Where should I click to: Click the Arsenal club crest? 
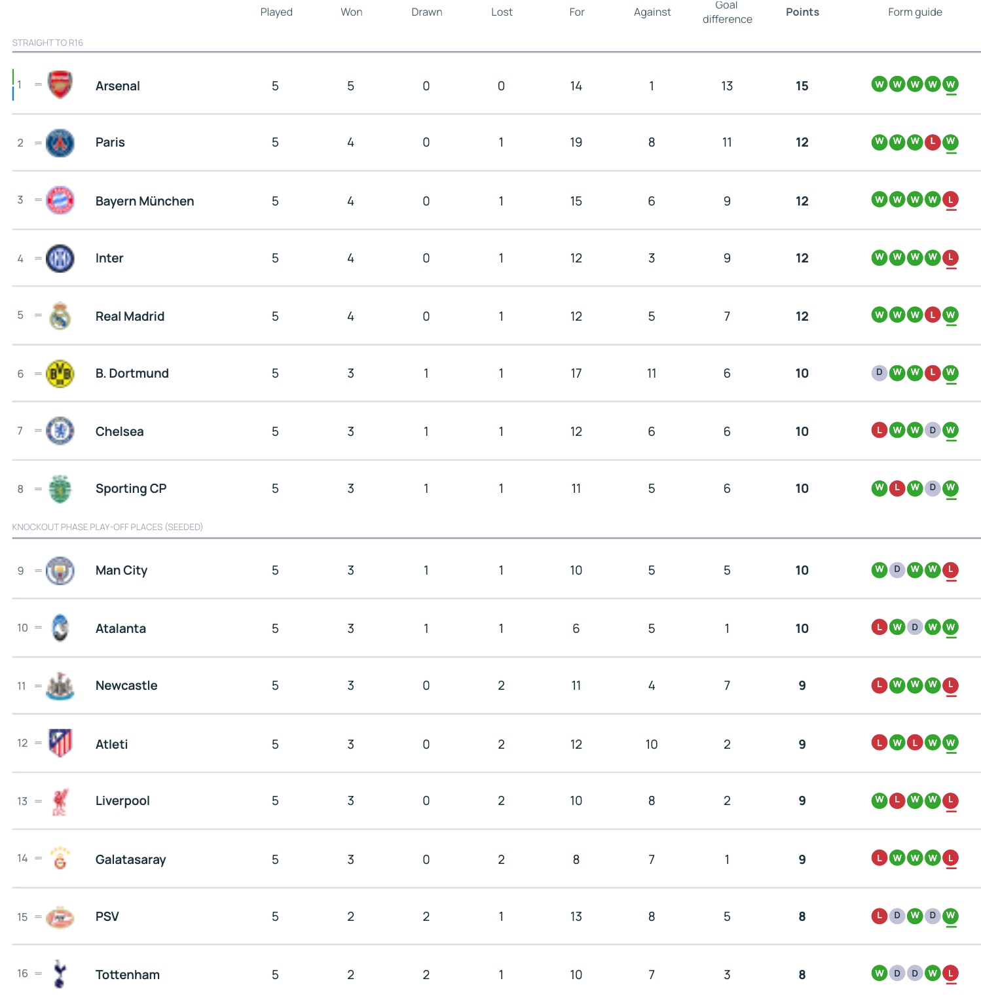[x=60, y=85]
